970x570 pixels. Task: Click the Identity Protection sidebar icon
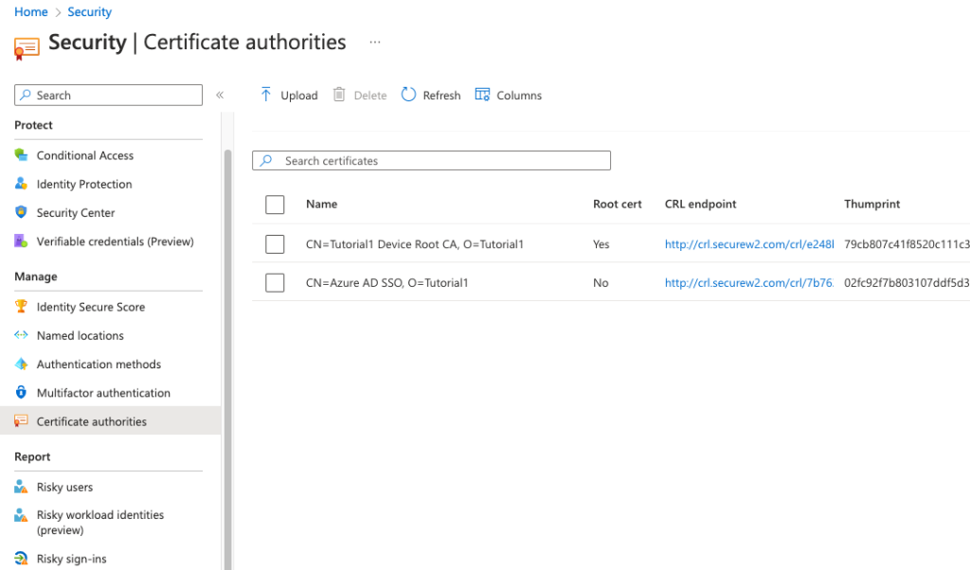point(21,184)
